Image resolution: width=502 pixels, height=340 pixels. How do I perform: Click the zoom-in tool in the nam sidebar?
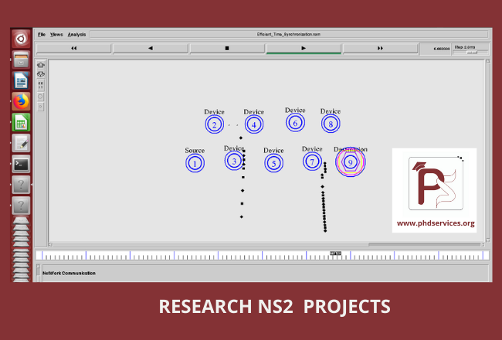(x=41, y=65)
